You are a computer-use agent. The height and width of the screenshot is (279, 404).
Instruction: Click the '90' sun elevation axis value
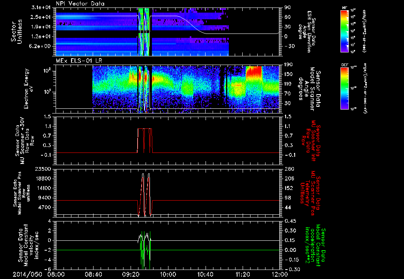click(288, 7)
